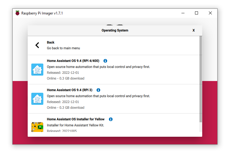The height and width of the screenshot is (153, 229).
Task: Click the Yellow board thumbnail icon
Action: 37,127
